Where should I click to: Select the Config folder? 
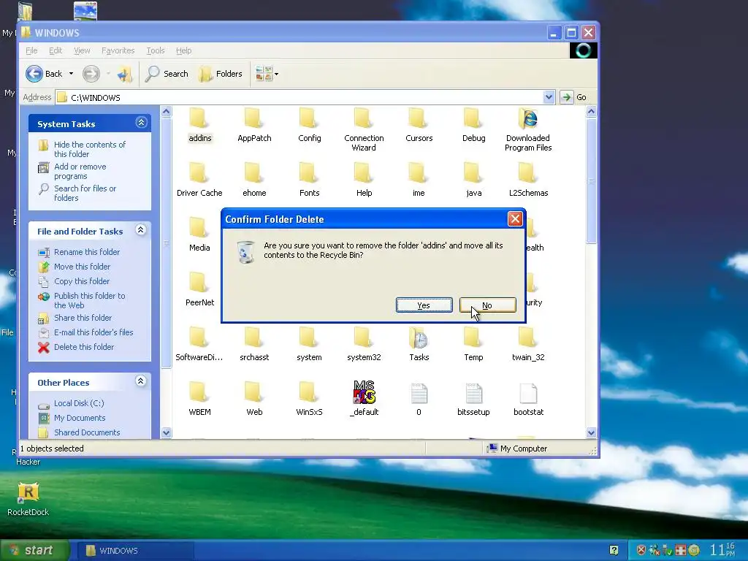click(309, 125)
